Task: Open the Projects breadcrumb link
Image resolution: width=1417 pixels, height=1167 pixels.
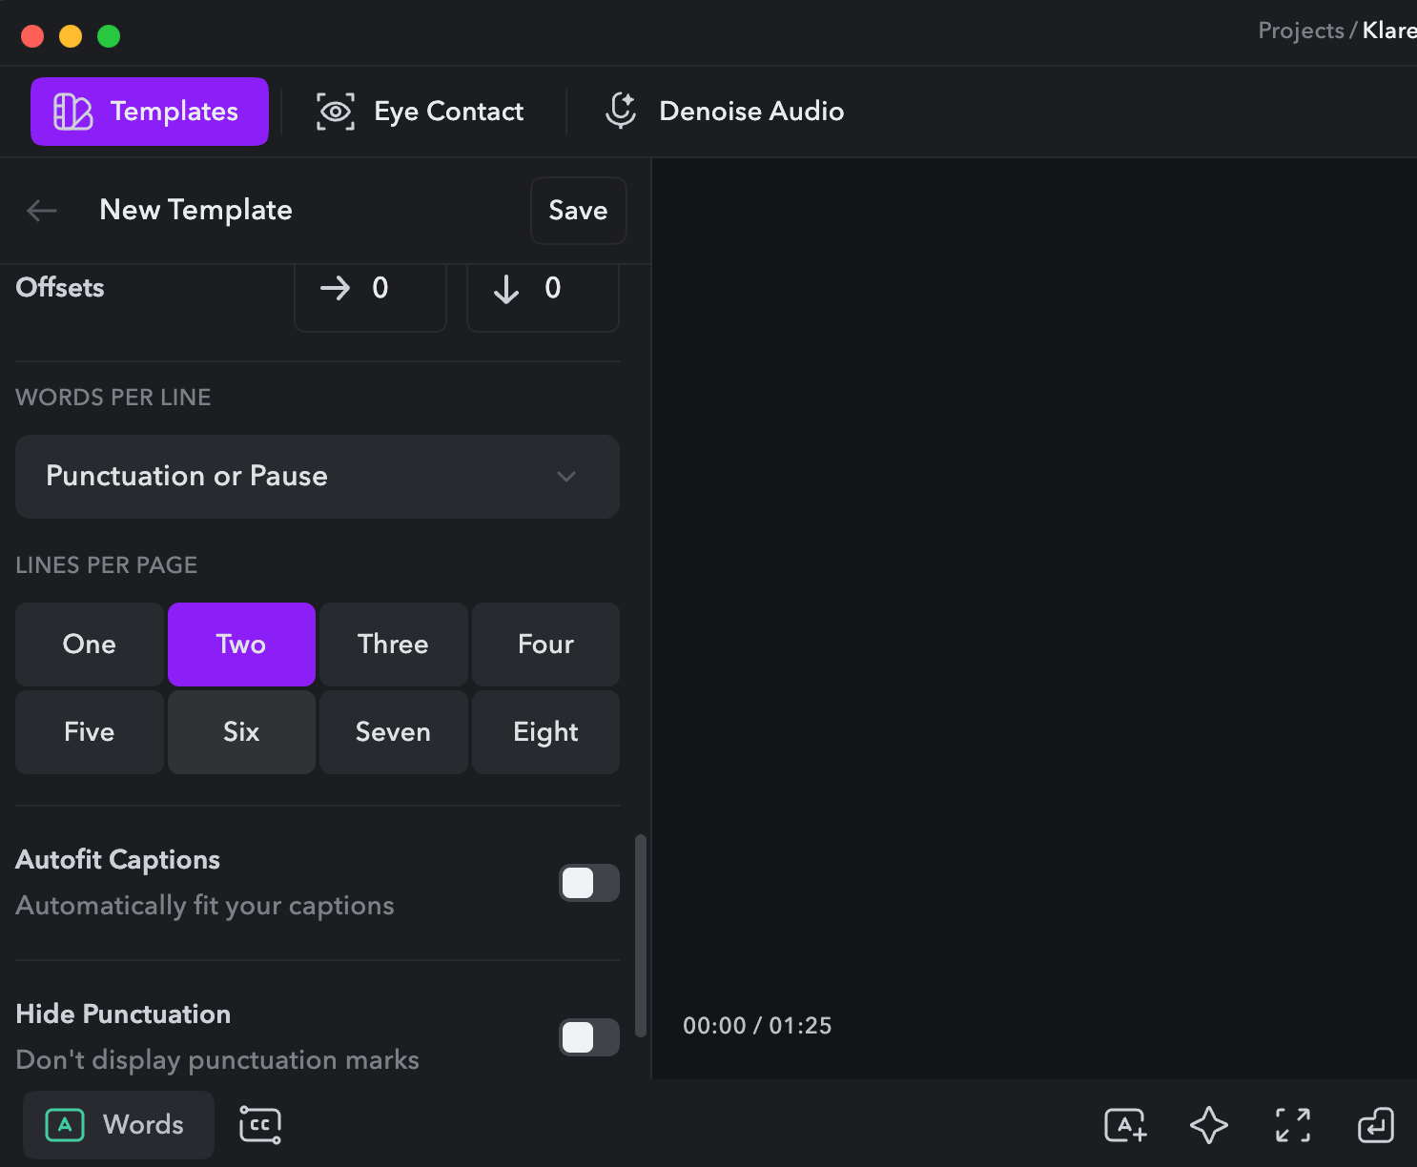Action: click(1301, 31)
